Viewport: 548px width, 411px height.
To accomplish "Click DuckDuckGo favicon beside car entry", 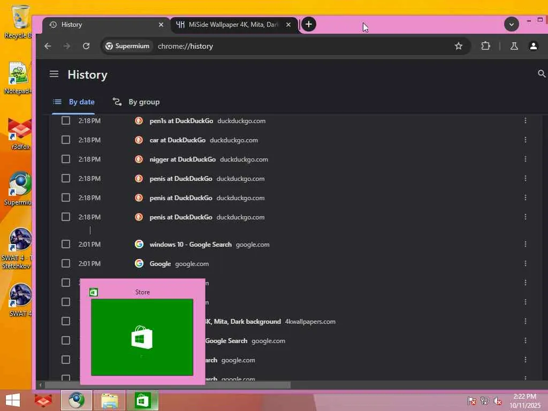I will pyautogui.click(x=139, y=140).
